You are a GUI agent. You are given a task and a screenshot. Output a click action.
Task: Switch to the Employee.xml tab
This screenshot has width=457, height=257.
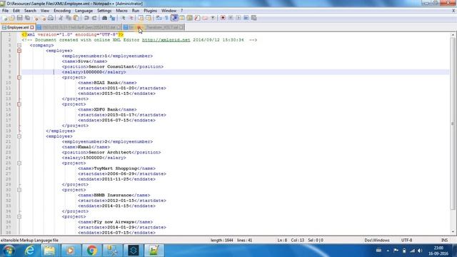tap(18, 27)
